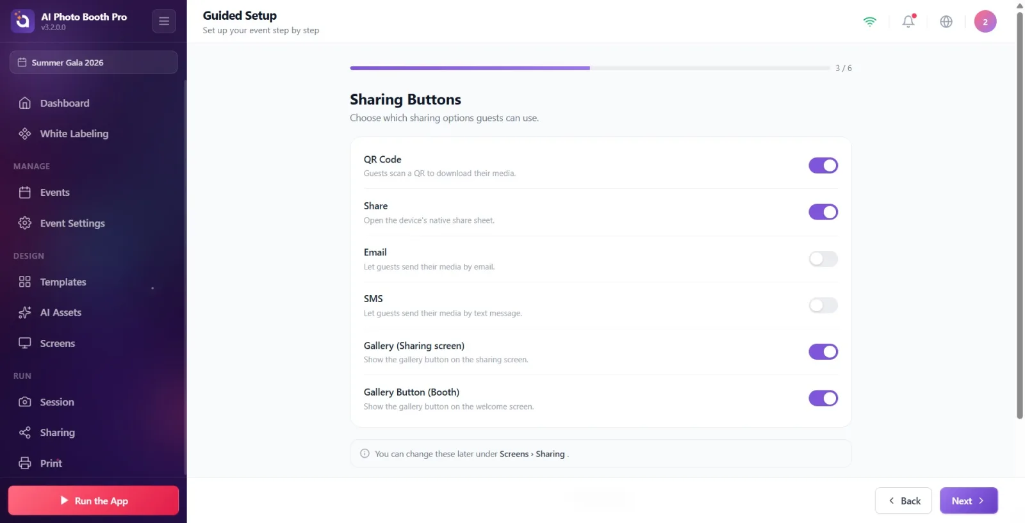Open the Dashboard page
This screenshot has height=523, width=1025.
coord(94,103)
